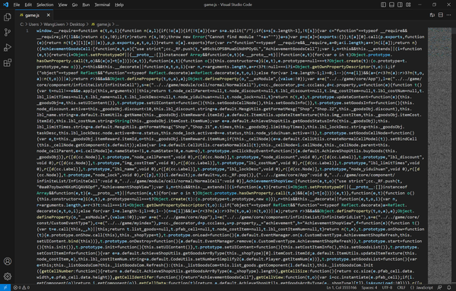Open the Terminal menu
Viewport: 456px width, 291px height.
pos(102,5)
